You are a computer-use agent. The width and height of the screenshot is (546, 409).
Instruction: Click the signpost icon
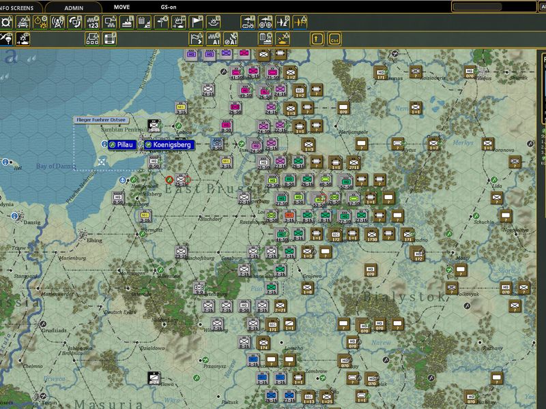click(161, 22)
